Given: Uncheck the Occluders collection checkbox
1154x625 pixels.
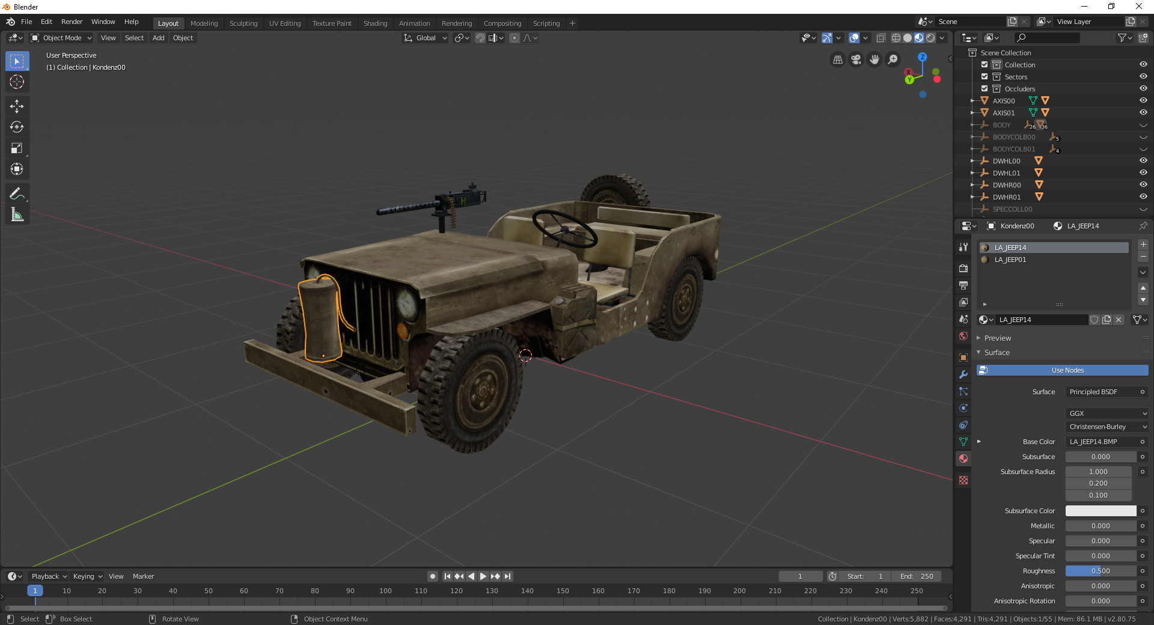Looking at the screenshot, I should pyautogui.click(x=985, y=88).
